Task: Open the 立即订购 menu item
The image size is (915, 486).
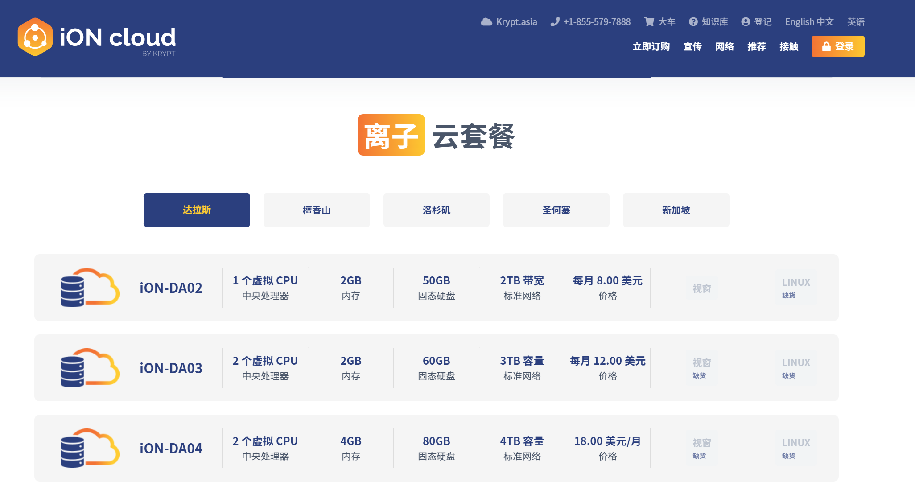Action: click(651, 47)
